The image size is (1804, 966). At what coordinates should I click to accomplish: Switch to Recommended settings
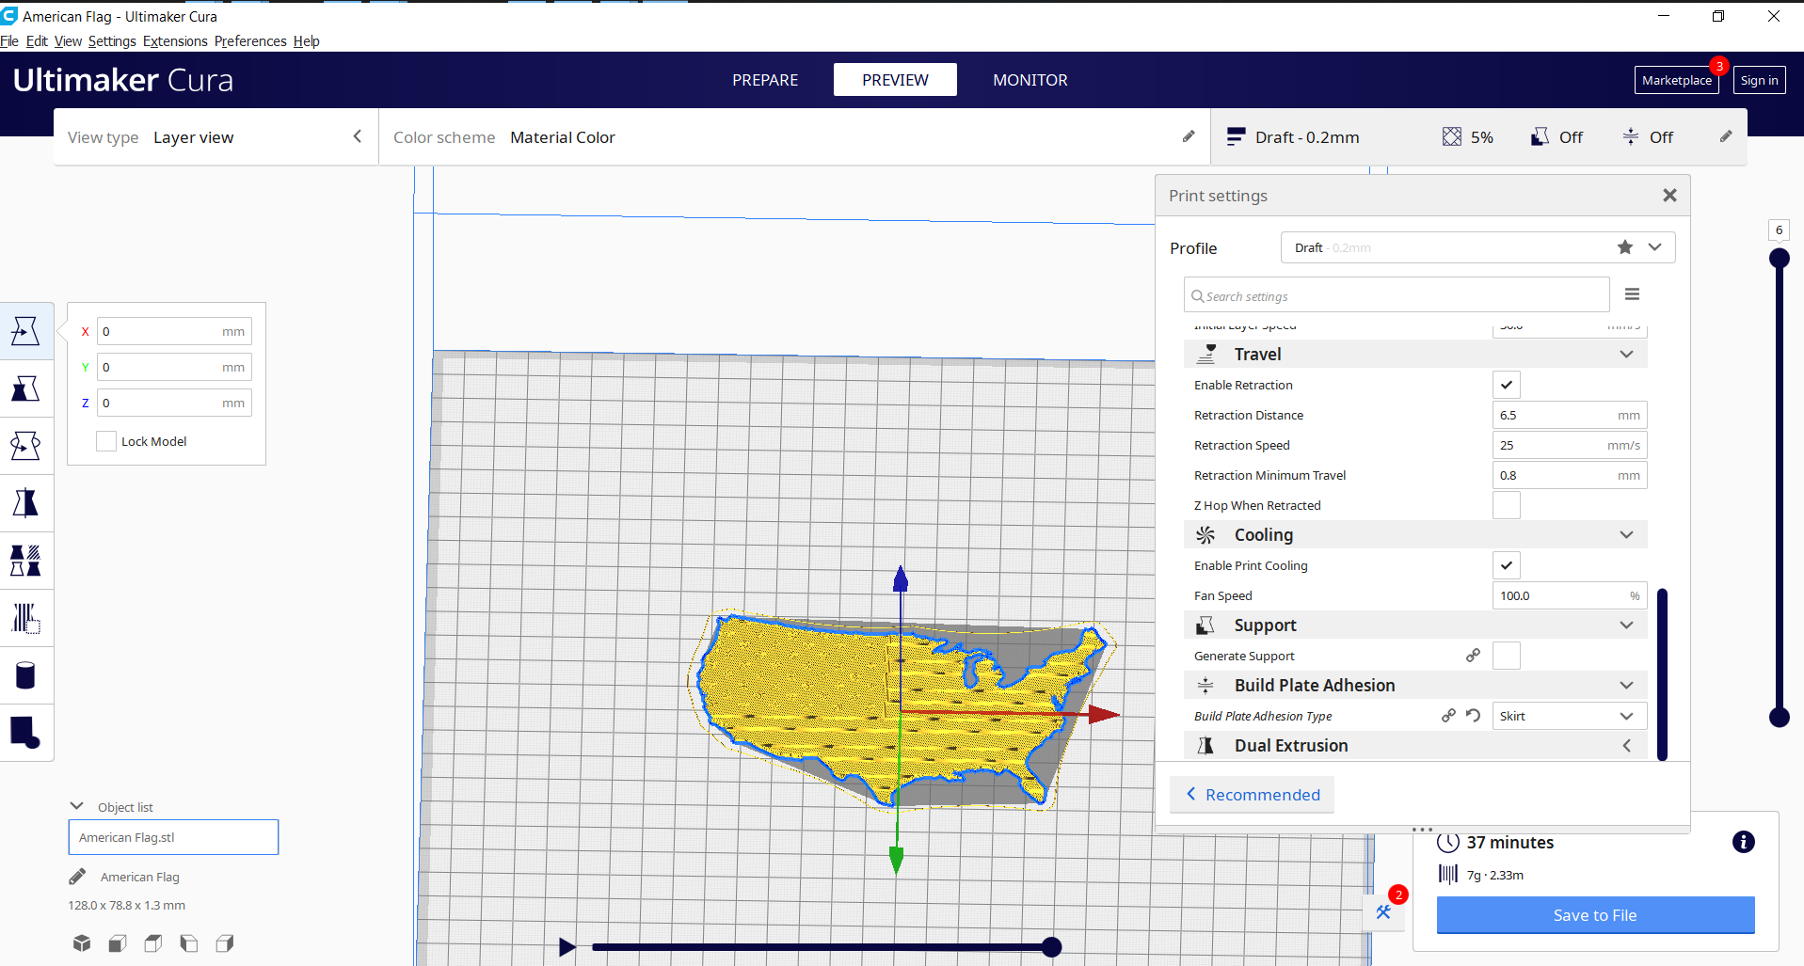click(1253, 795)
